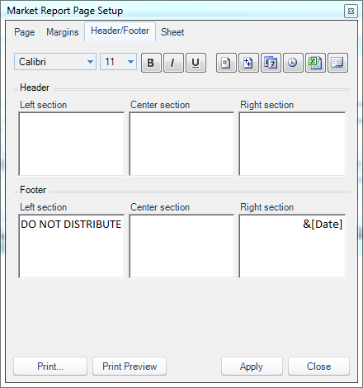The width and height of the screenshot is (363, 388).
Task: Click into the Header center section box
Action: [x=181, y=144]
